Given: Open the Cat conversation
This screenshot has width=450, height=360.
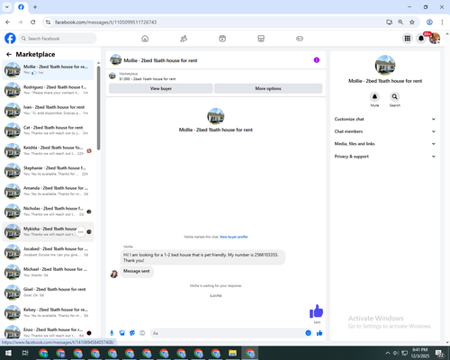Looking at the screenshot, I should tap(48, 130).
